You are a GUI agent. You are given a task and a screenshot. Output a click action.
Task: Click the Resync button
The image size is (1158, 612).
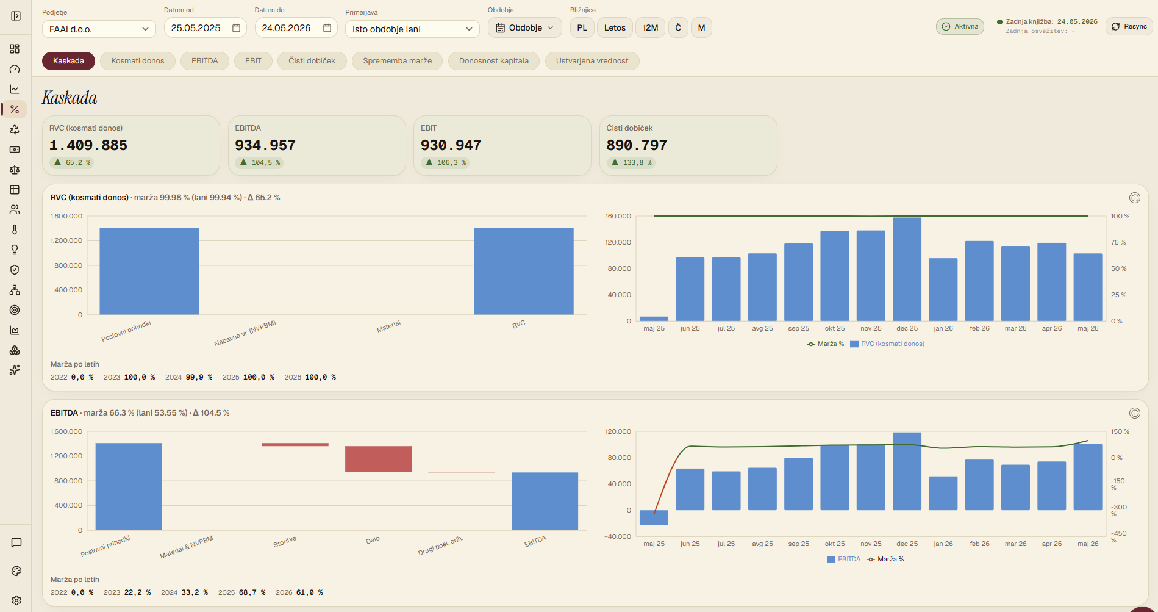pos(1129,27)
